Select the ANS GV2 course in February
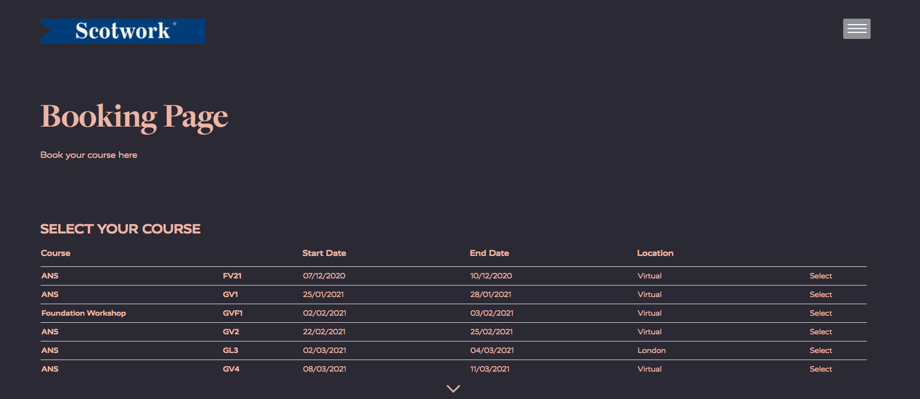This screenshot has width=920, height=399. [x=821, y=332]
